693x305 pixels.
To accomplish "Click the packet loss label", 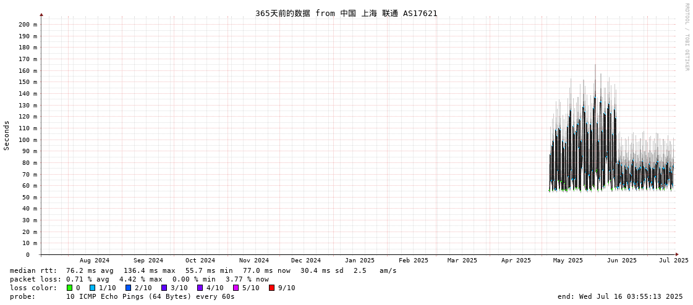I will point(36,279).
